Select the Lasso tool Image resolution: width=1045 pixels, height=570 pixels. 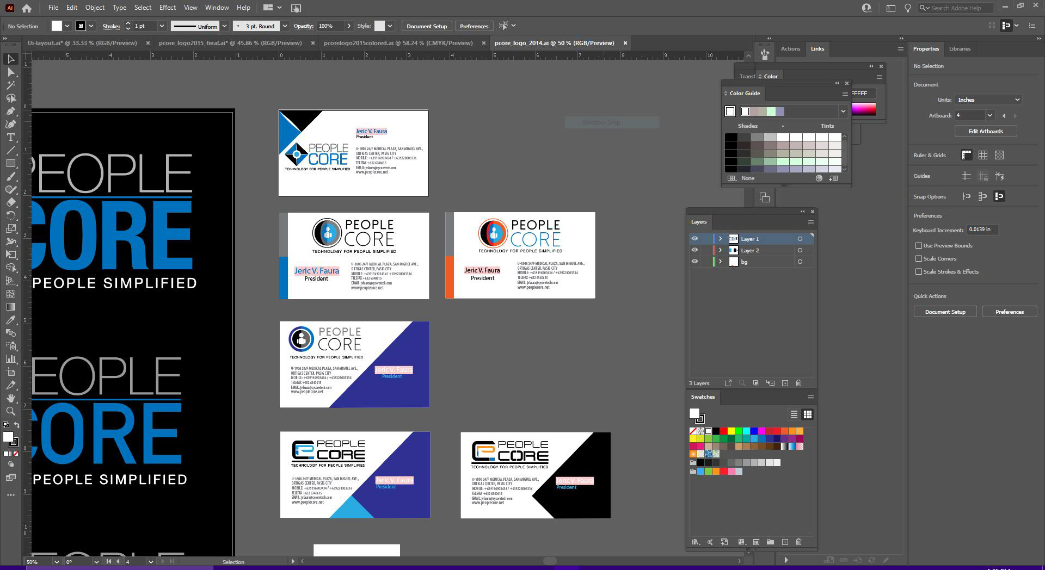click(x=10, y=98)
